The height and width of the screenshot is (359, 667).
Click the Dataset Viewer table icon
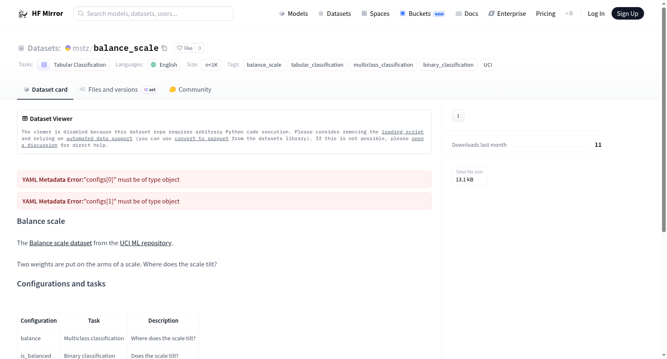click(x=25, y=118)
